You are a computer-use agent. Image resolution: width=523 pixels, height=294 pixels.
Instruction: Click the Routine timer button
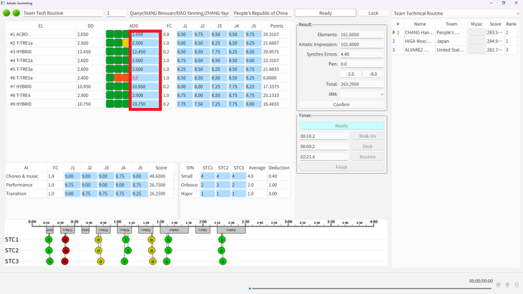coord(367,156)
